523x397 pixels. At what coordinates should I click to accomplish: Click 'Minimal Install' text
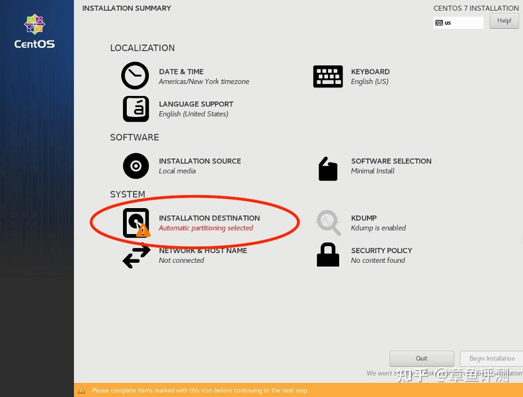[373, 171]
